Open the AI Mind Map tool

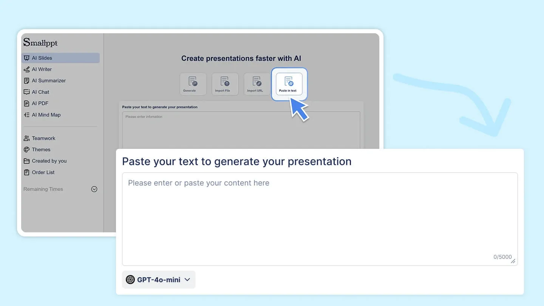[x=46, y=114]
